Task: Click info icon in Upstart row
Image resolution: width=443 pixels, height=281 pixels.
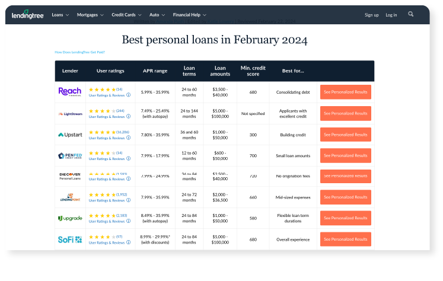Action: pyautogui.click(x=128, y=138)
